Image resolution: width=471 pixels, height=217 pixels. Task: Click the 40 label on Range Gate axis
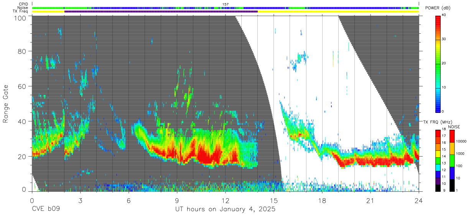click(x=22, y=121)
